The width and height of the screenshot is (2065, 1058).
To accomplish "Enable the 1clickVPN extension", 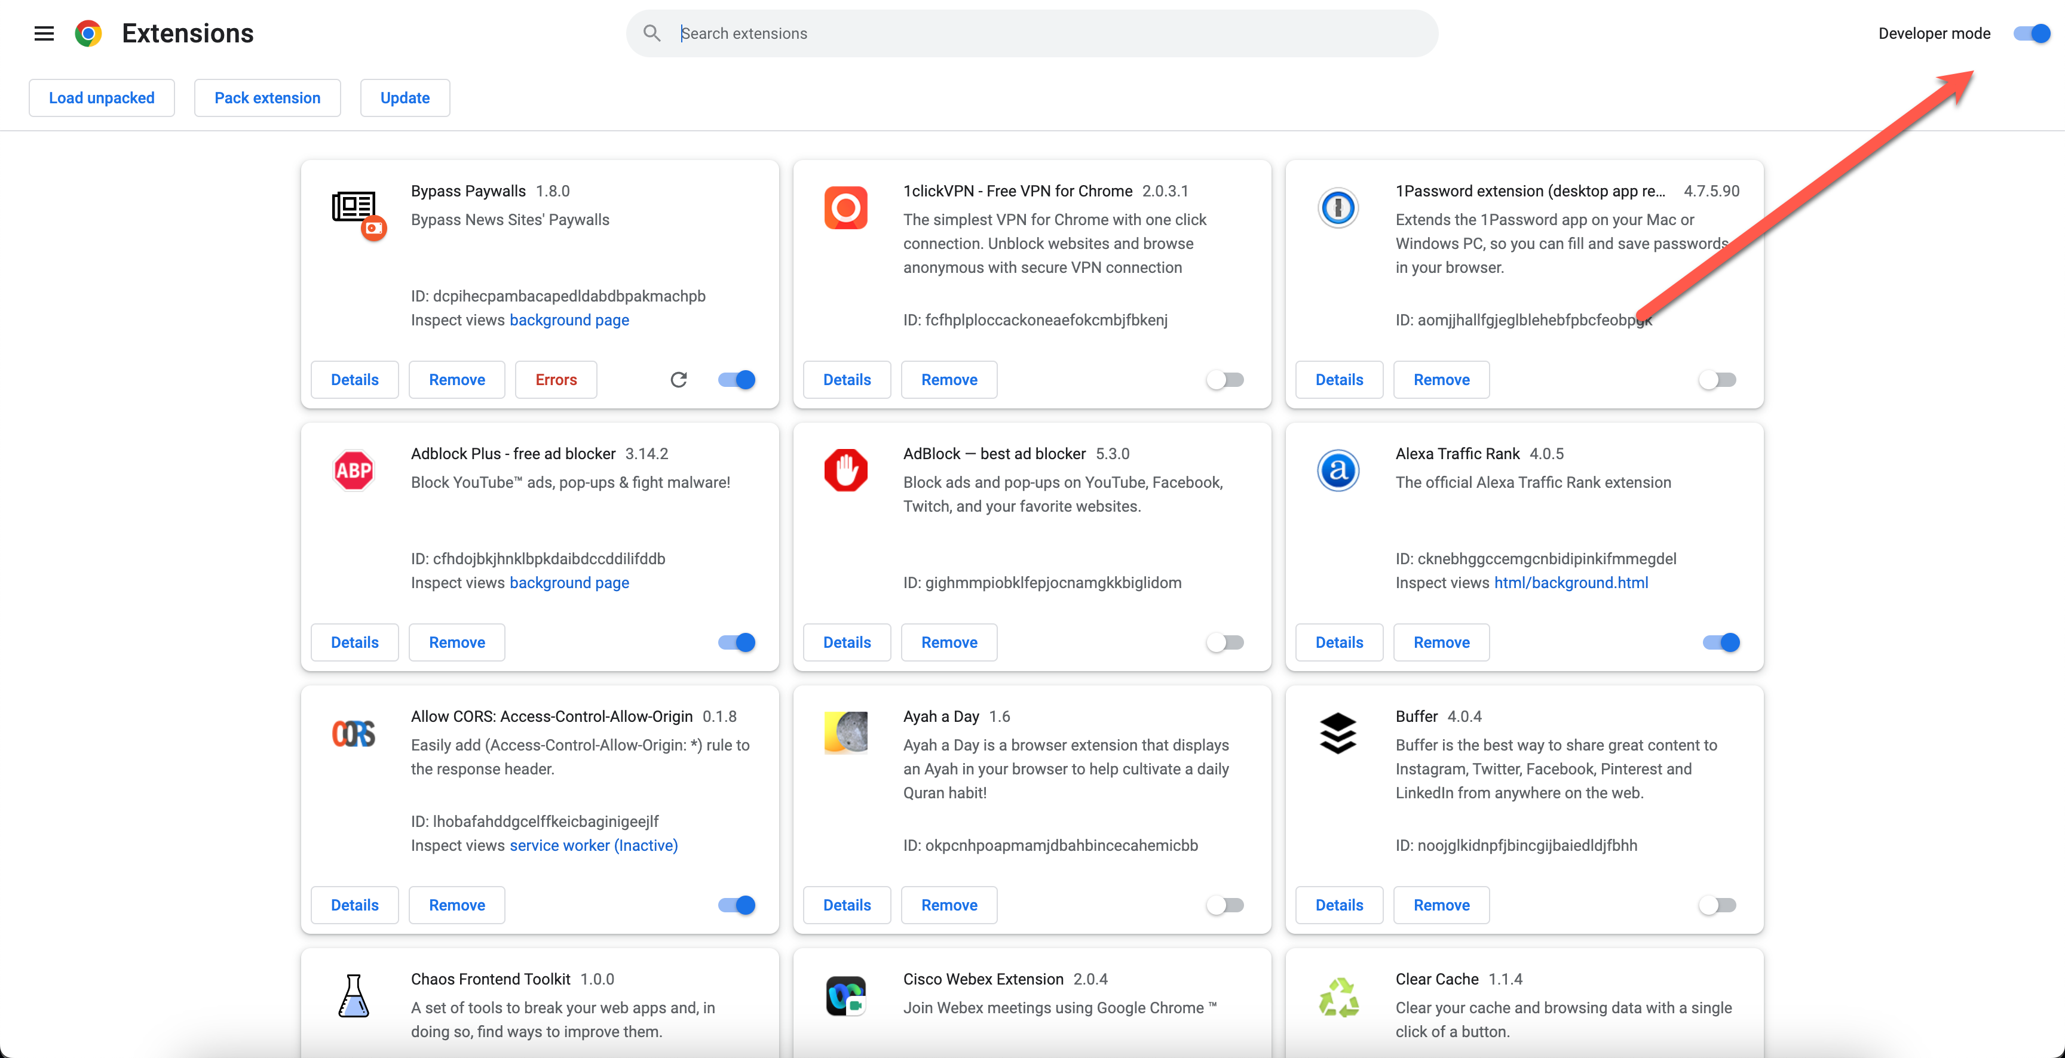I will (x=1225, y=380).
